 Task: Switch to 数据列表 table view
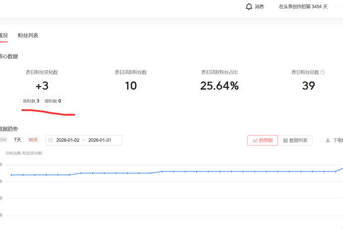(x=295, y=140)
